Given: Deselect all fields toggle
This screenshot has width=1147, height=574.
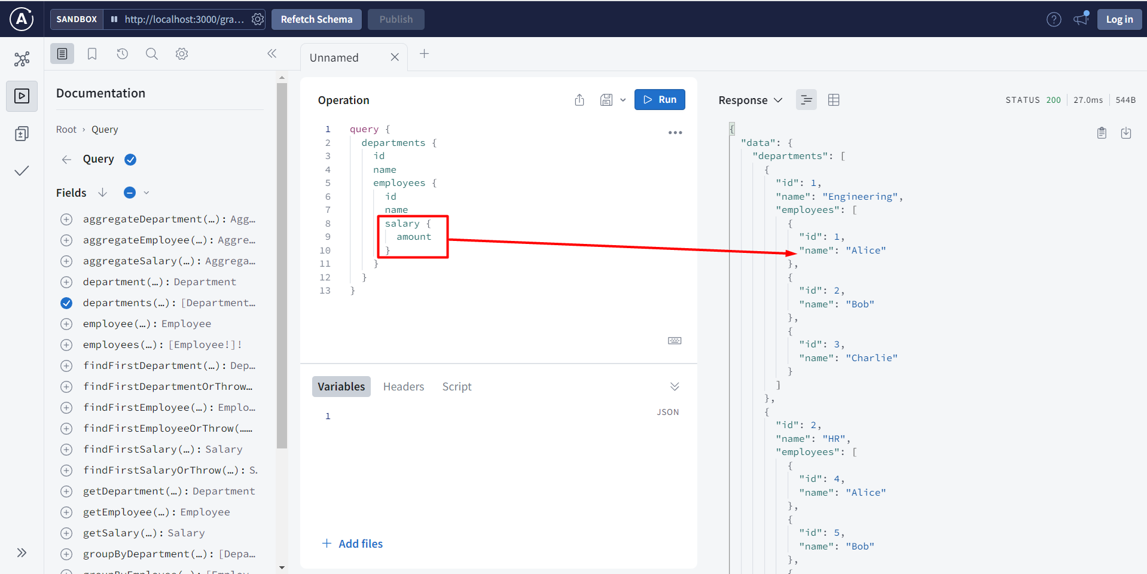Looking at the screenshot, I should pyautogui.click(x=130, y=193).
